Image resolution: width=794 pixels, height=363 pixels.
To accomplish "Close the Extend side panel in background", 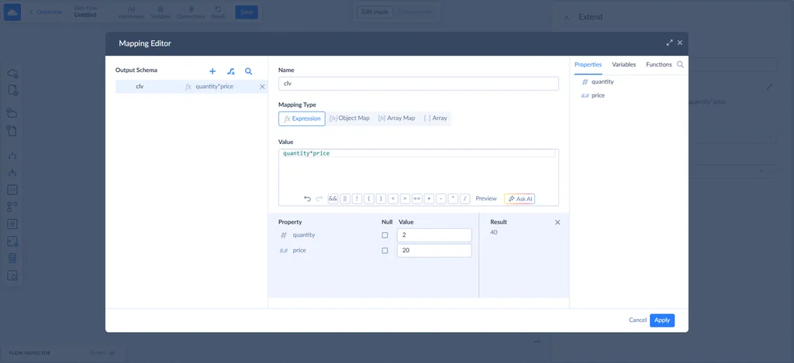I will point(567,17).
